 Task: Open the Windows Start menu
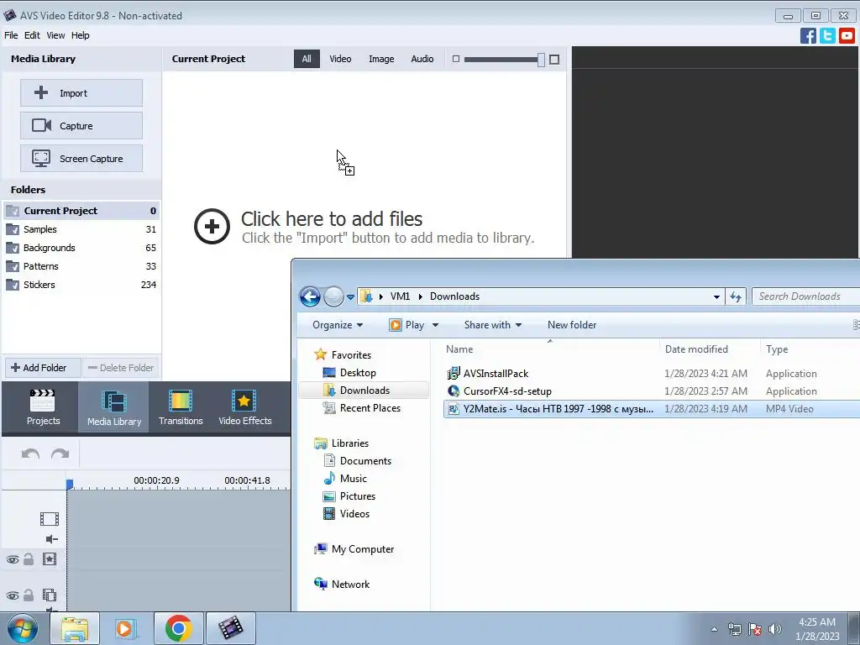coord(23,629)
